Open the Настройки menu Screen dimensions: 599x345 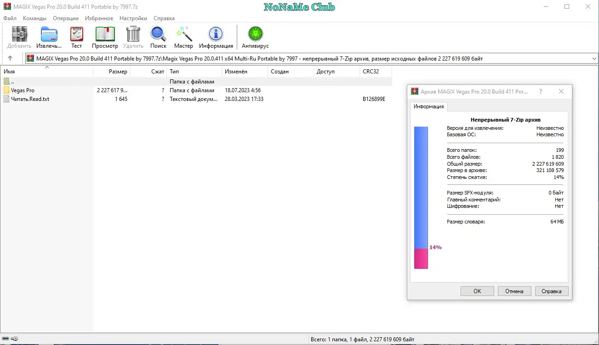(133, 18)
